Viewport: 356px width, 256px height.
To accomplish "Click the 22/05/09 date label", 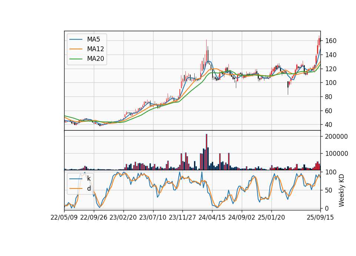I will tap(64, 217).
